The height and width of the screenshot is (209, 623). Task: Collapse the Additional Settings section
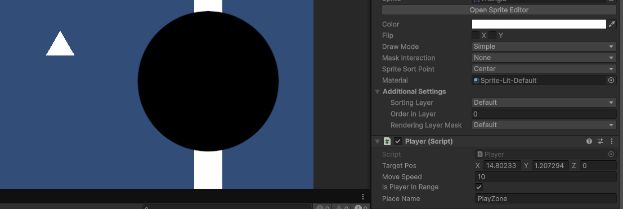[x=378, y=91]
